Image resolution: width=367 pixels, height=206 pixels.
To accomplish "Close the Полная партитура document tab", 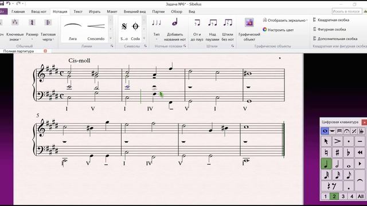I will click(x=45, y=51).
